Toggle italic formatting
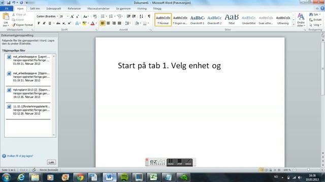The height and width of the screenshot is (182, 325). (x=44, y=23)
